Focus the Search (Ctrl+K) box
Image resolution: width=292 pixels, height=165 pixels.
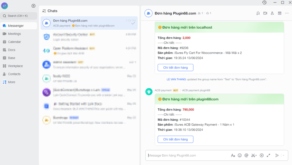19,16
